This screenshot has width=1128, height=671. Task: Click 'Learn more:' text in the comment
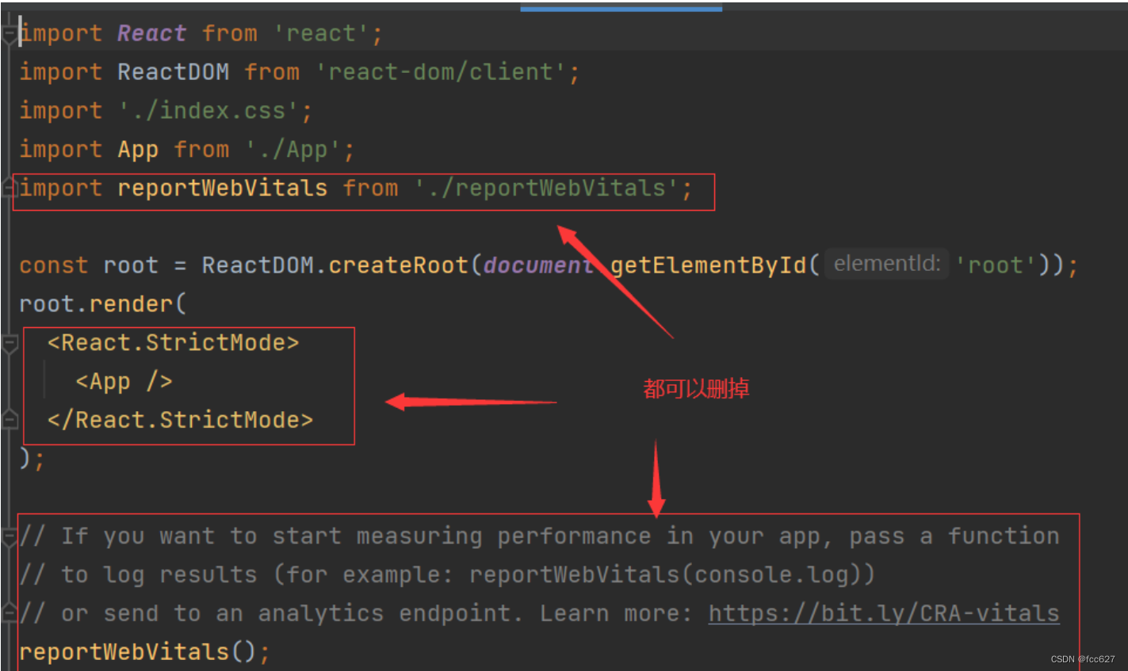[x=616, y=614]
